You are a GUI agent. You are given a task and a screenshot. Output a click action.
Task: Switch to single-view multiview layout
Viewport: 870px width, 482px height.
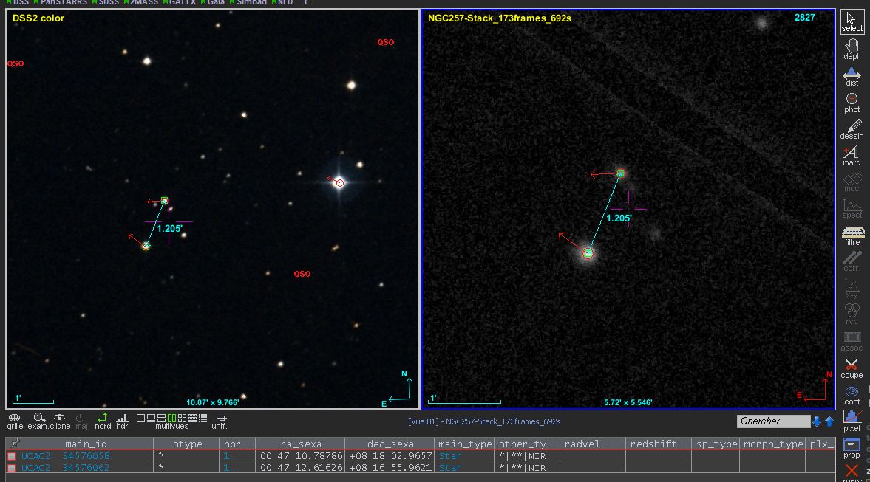click(140, 418)
